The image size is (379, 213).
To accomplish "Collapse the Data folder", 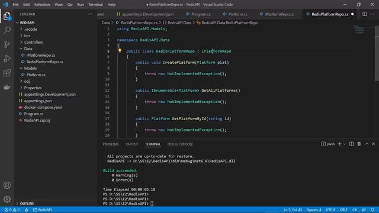I will pyautogui.click(x=28, y=49).
